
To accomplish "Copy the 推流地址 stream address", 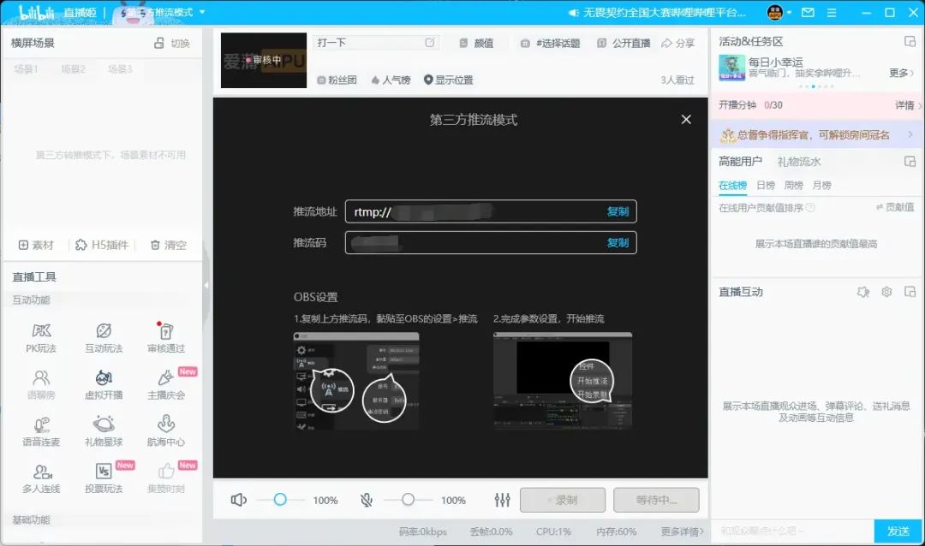I will (x=618, y=211).
